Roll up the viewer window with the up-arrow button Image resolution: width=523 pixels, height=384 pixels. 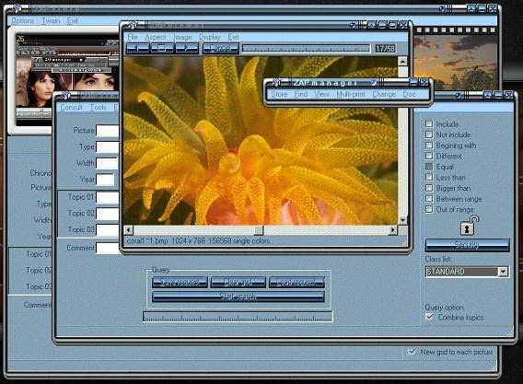(372, 25)
